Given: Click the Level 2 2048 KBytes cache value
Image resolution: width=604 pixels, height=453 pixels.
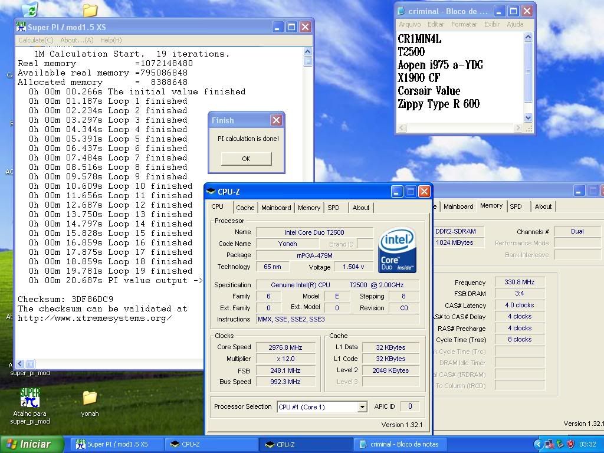Looking at the screenshot, I should click(390, 370).
